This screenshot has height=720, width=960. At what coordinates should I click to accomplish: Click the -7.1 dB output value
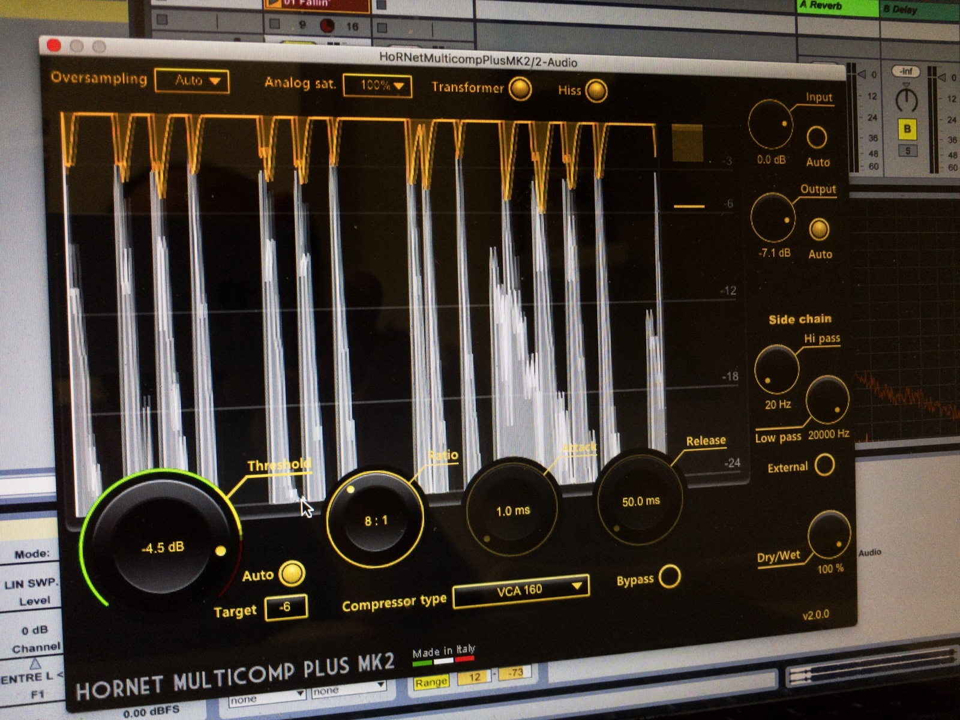tap(774, 253)
